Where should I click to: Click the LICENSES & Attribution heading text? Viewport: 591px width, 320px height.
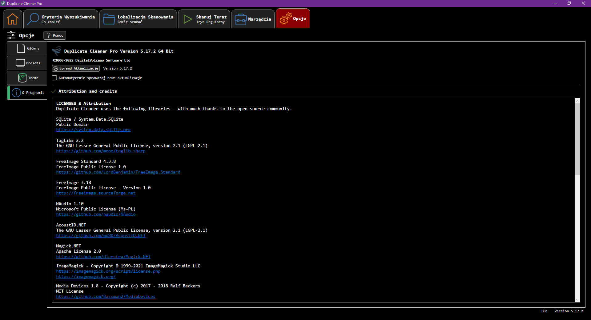[x=83, y=104]
